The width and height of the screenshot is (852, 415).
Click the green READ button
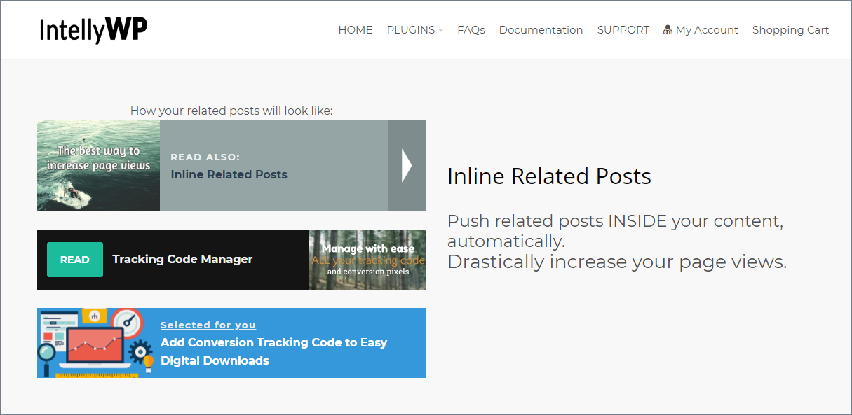75,260
